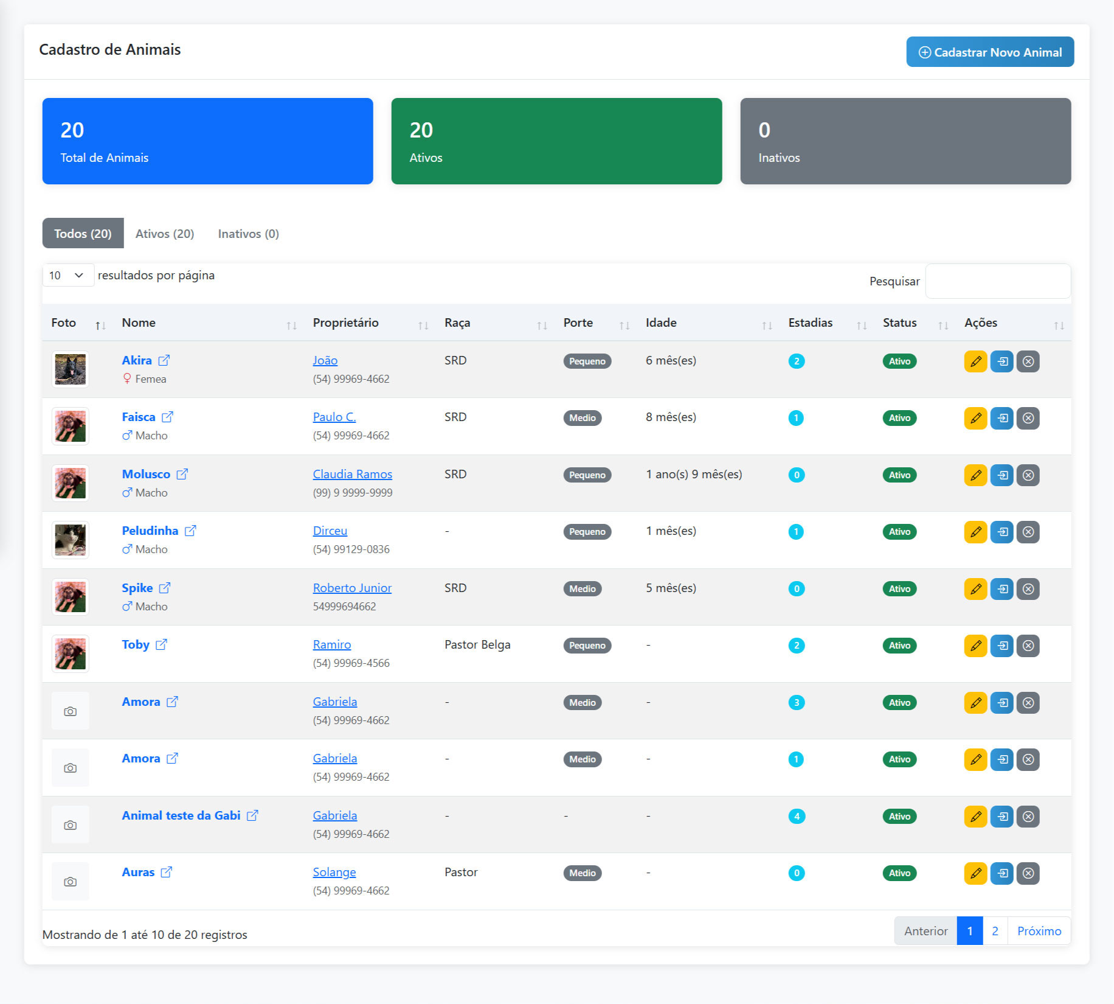Click the Pesquisar search field

[x=998, y=281]
